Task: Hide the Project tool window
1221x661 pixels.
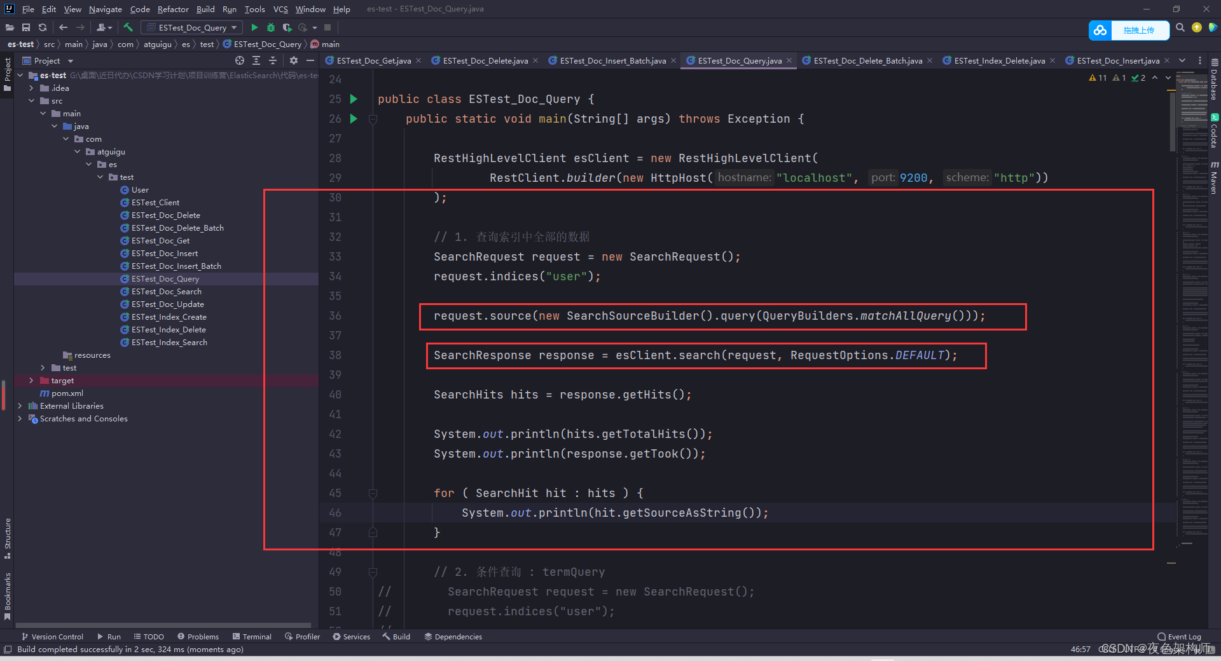Action: point(310,60)
